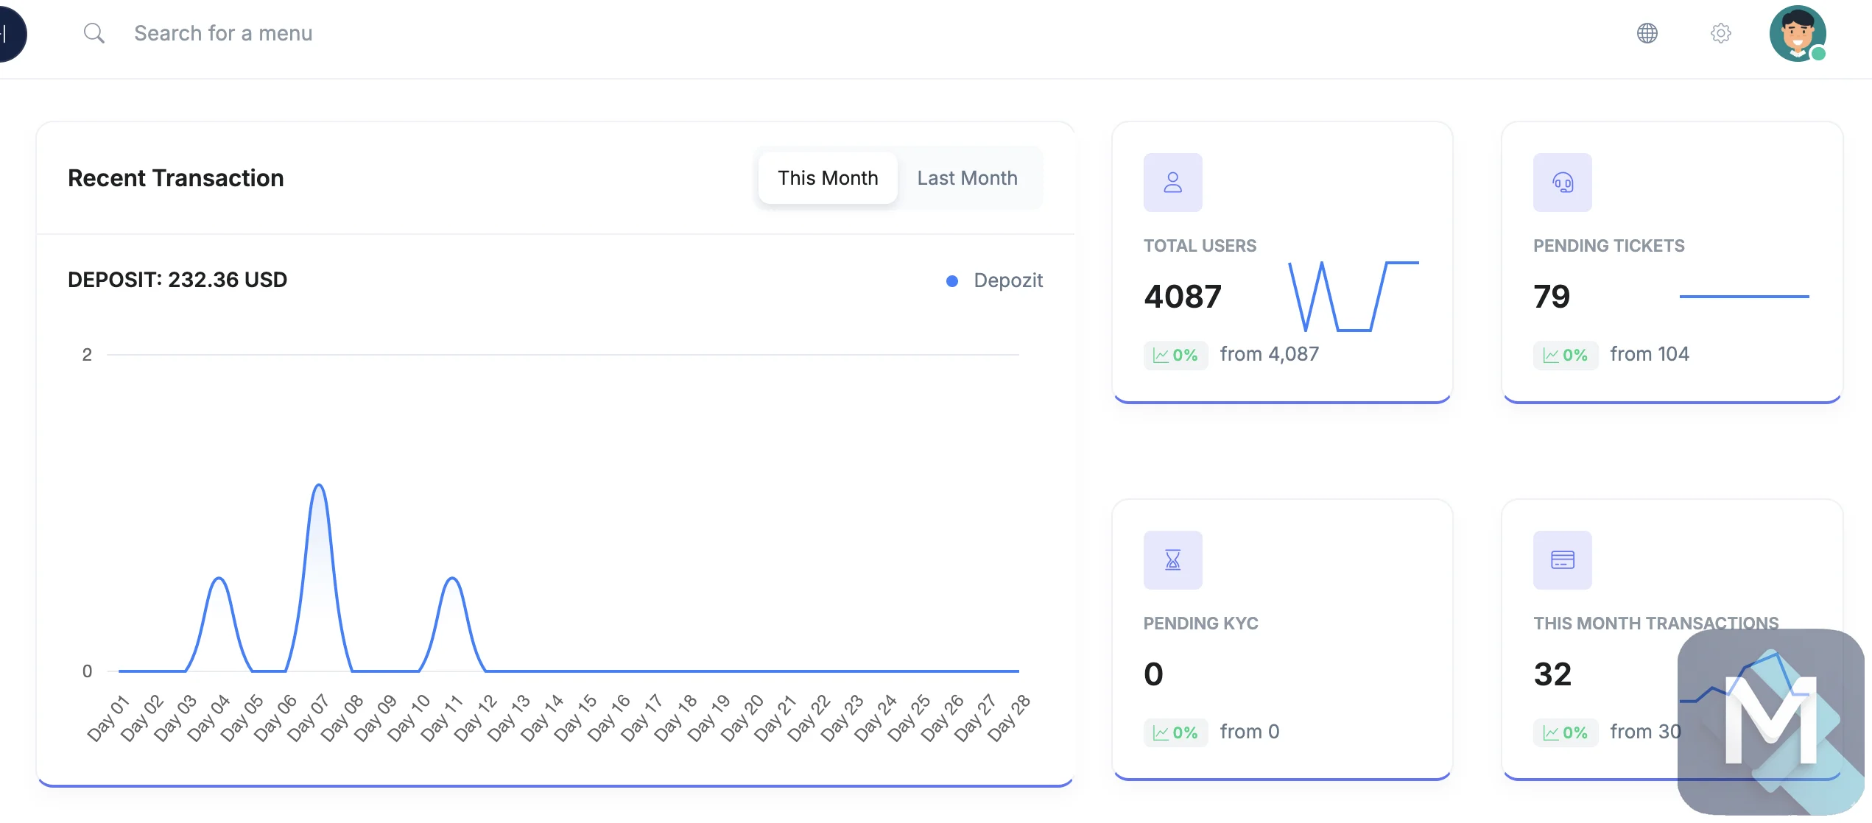1872x823 pixels.
Task: Click the Pending KYC hourglass icon
Action: [1173, 560]
